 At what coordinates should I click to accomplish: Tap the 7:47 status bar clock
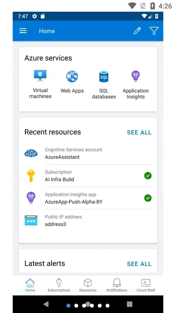click(x=23, y=16)
